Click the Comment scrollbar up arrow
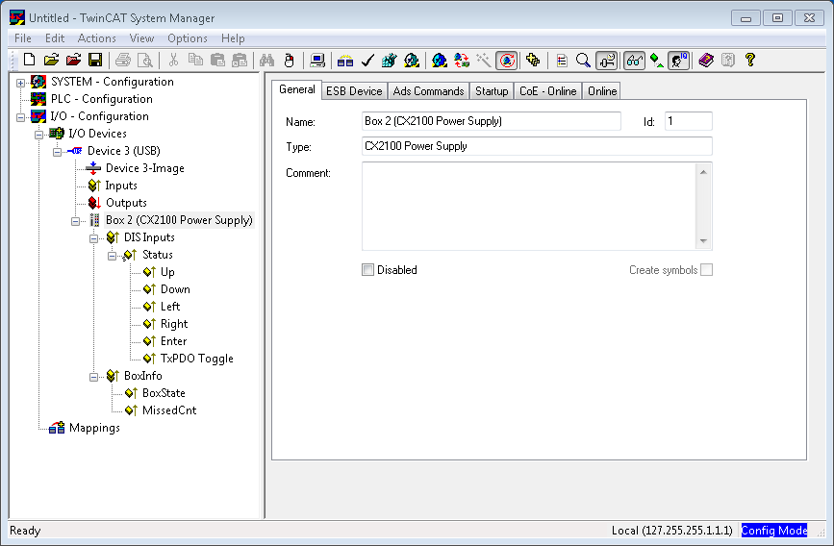 point(703,172)
